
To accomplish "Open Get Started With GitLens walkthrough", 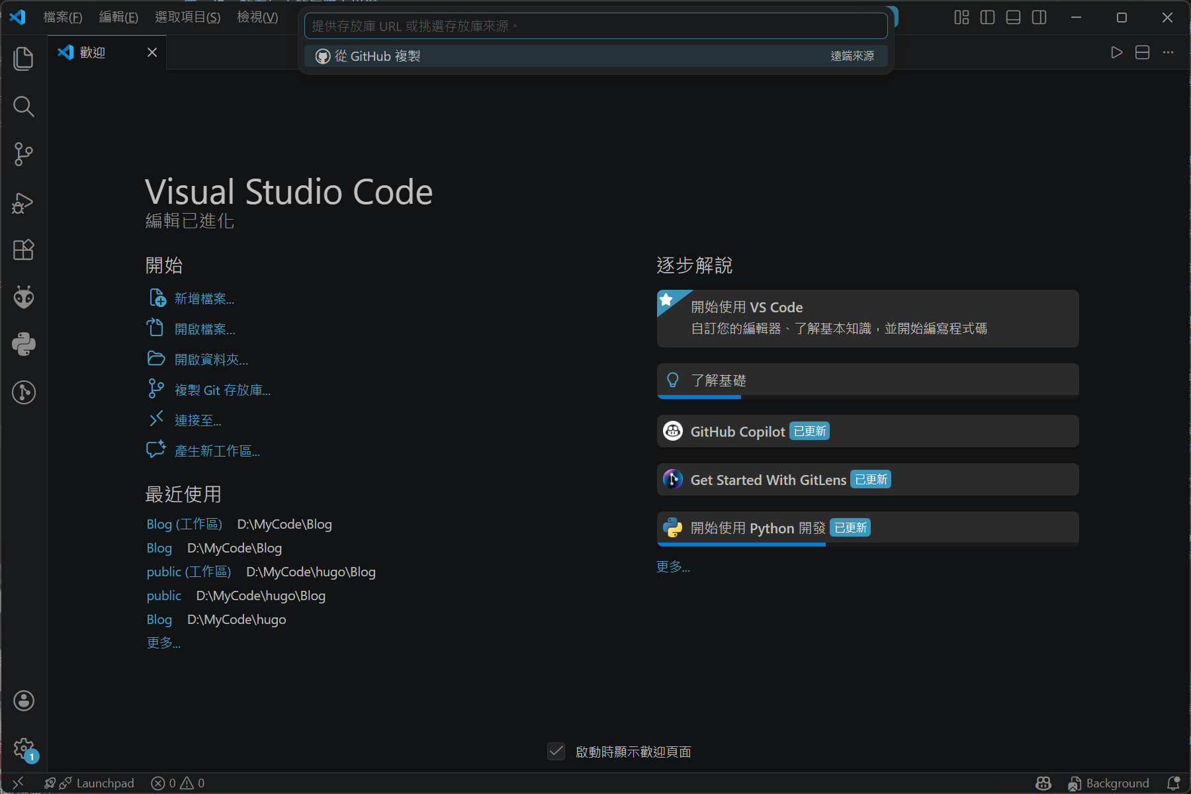I will click(x=867, y=480).
